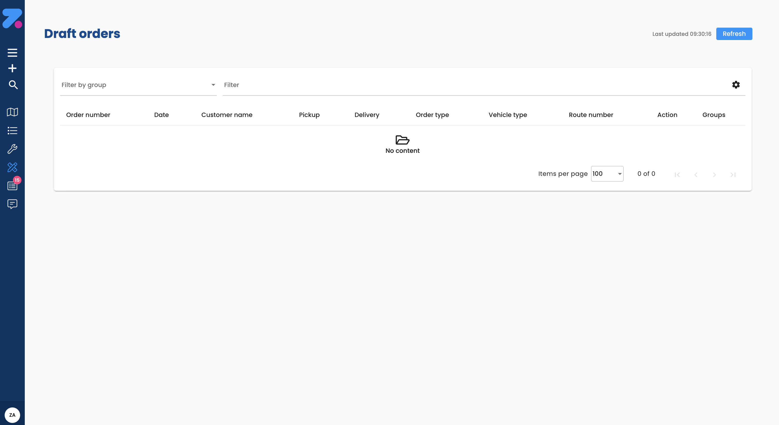This screenshot has width=779, height=425.
Task: Open the Filter by group chevron arrow
Action: click(x=213, y=85)
